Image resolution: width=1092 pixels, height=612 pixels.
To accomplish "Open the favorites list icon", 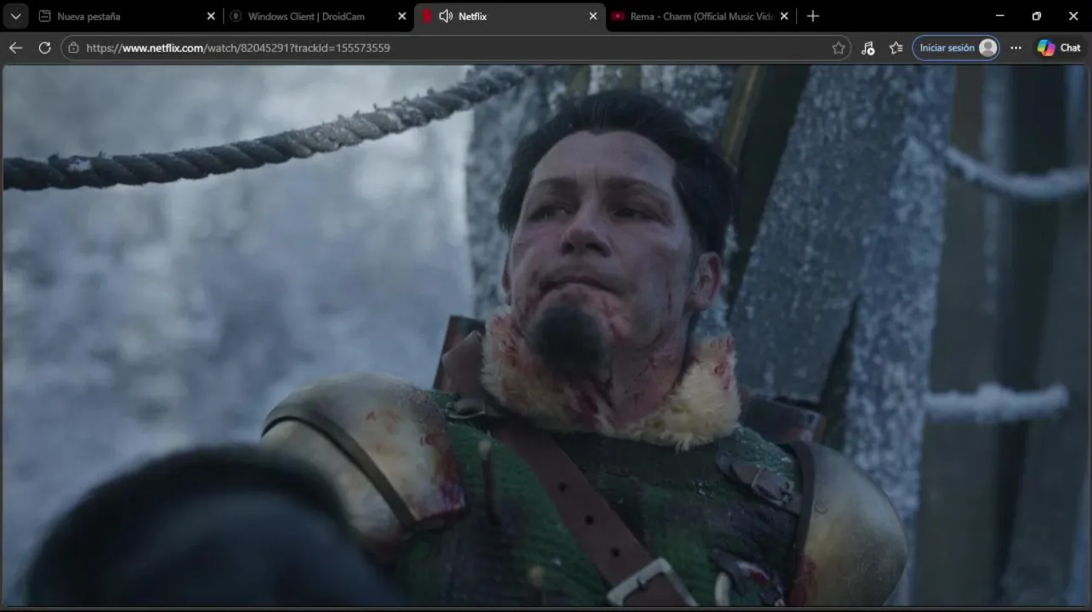I will click(x=896, y=48).
